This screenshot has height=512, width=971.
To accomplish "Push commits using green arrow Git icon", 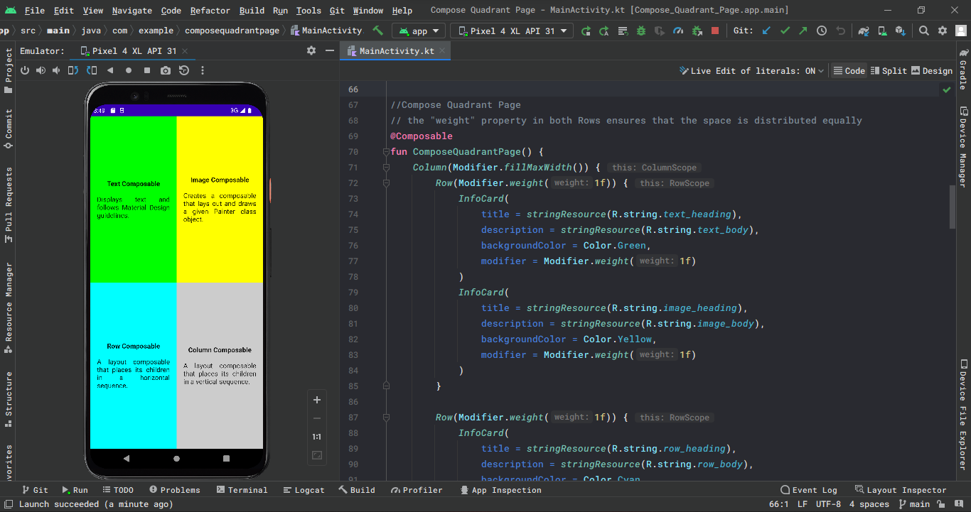I will point(801,31).
